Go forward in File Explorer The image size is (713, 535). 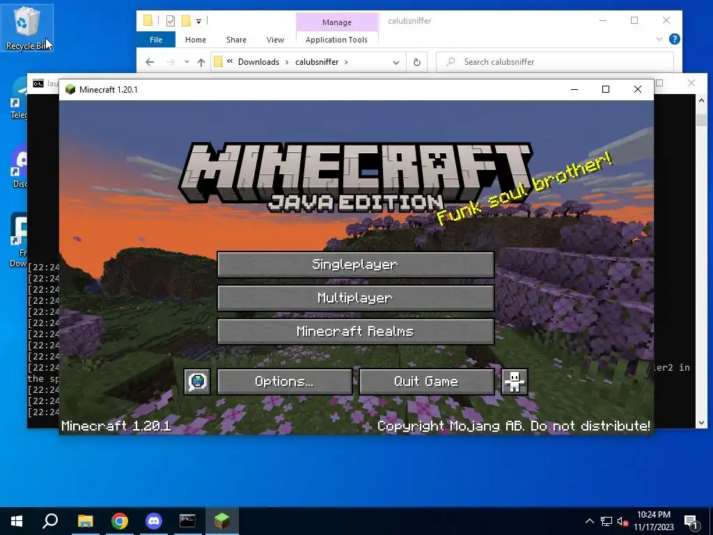pyautogui.click(x=170, y=62)
